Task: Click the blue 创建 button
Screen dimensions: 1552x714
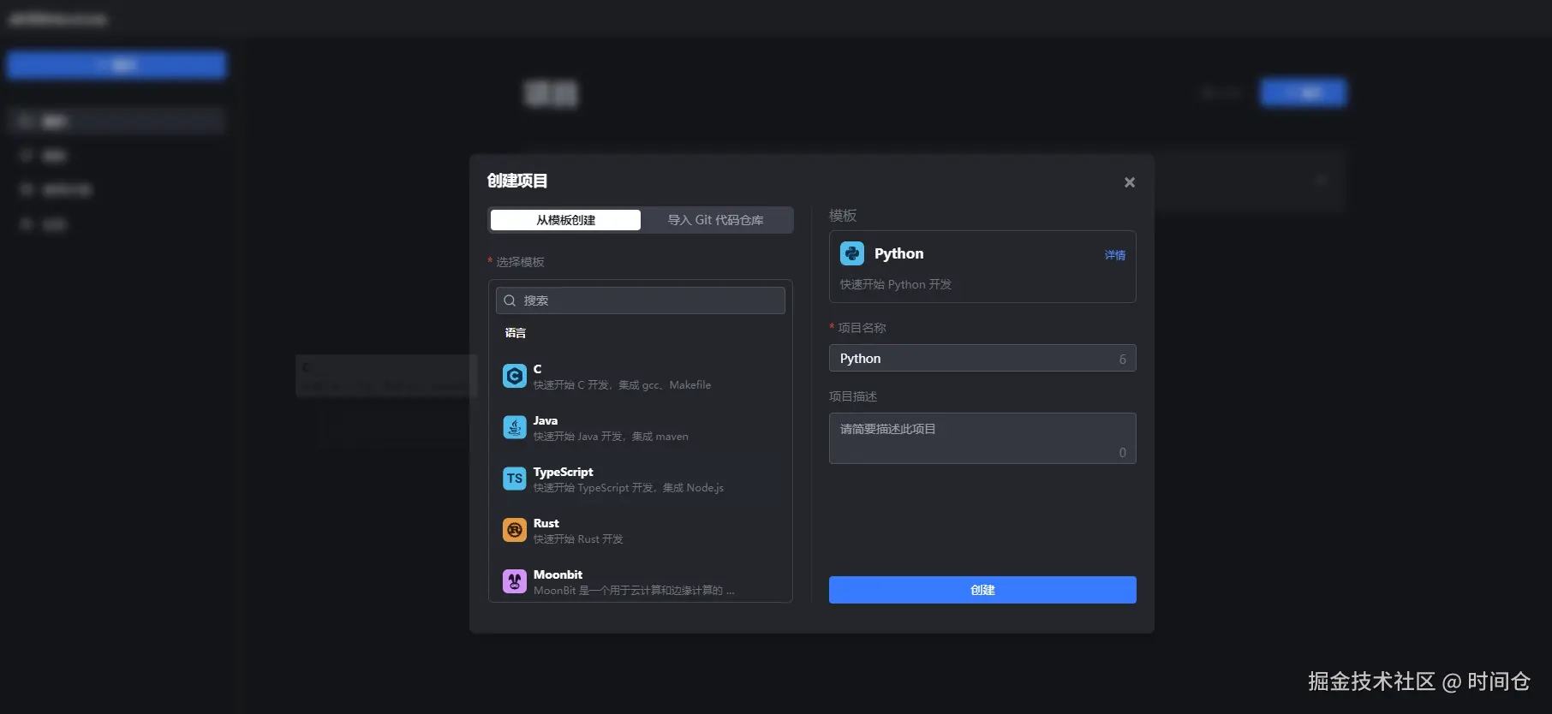Action: coord(982,590)
